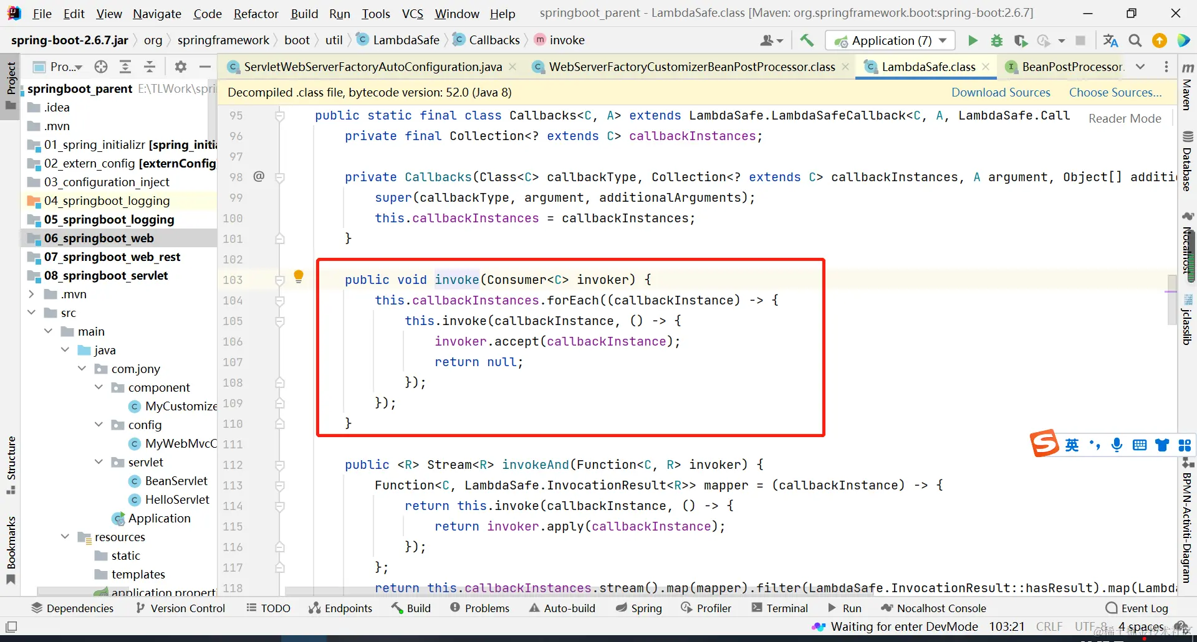Viewport: 1197px width, 642px height.
Task: Open the Refactor menu
Action: (256, 14)
